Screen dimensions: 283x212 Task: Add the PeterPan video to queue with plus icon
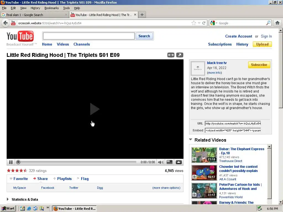tap(195, 195)
